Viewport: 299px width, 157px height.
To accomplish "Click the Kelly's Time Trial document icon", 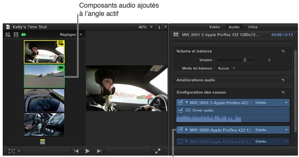I will tap(8, 27).
